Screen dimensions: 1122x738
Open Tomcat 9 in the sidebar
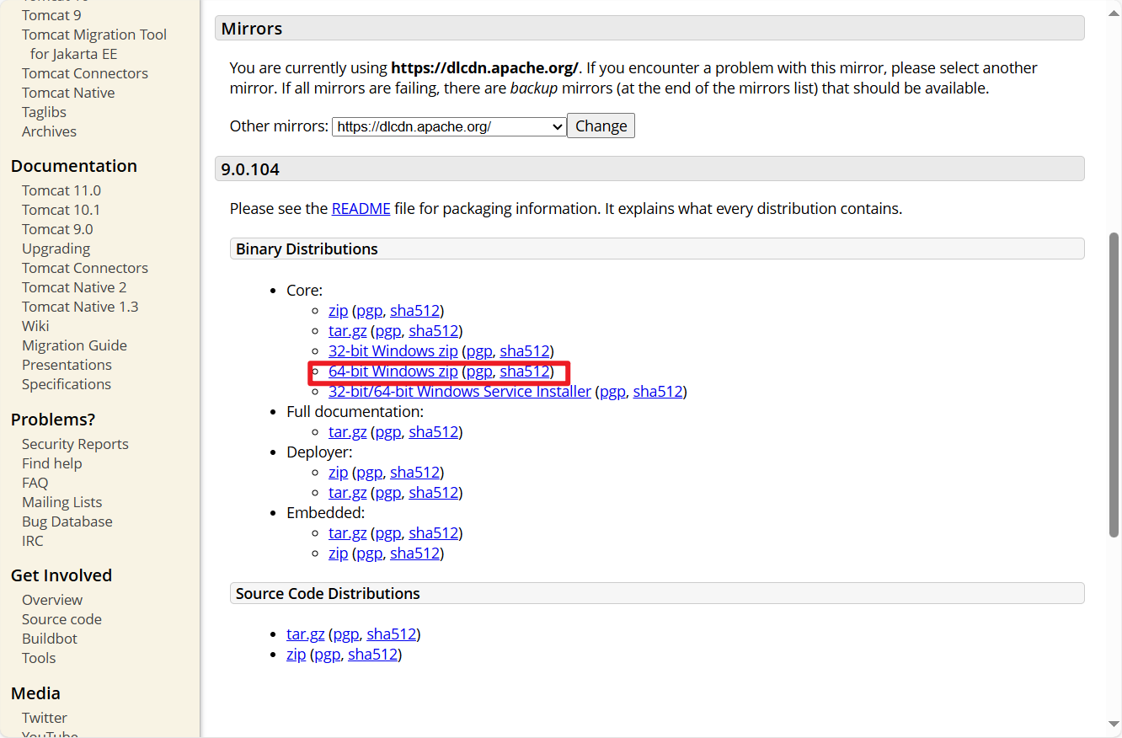(x=51, y=15)
